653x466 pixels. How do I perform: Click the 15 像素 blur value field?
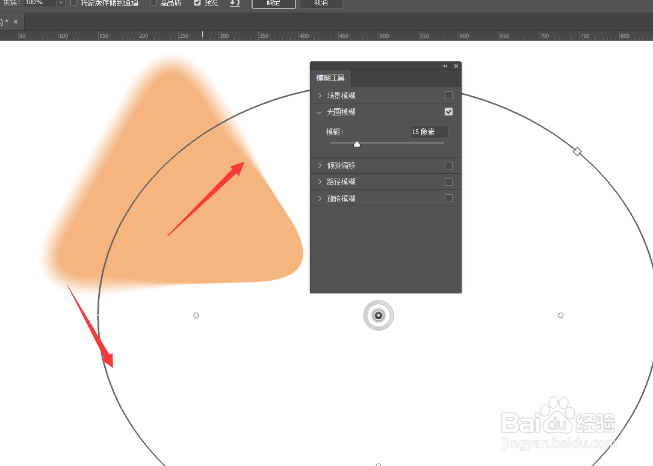[429, 132]
